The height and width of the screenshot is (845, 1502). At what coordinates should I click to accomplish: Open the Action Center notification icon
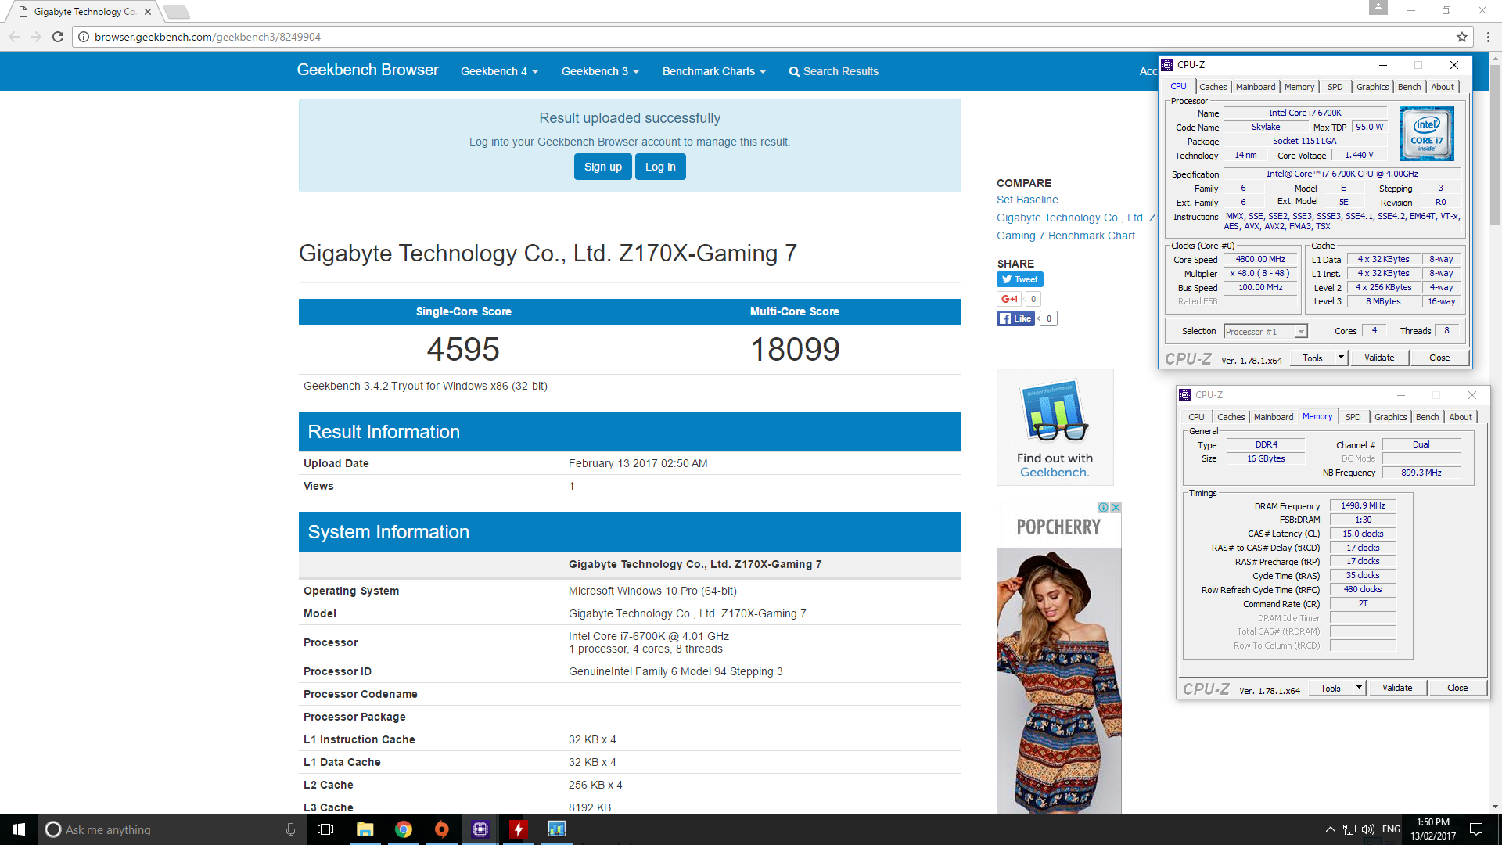point(1476,829)
